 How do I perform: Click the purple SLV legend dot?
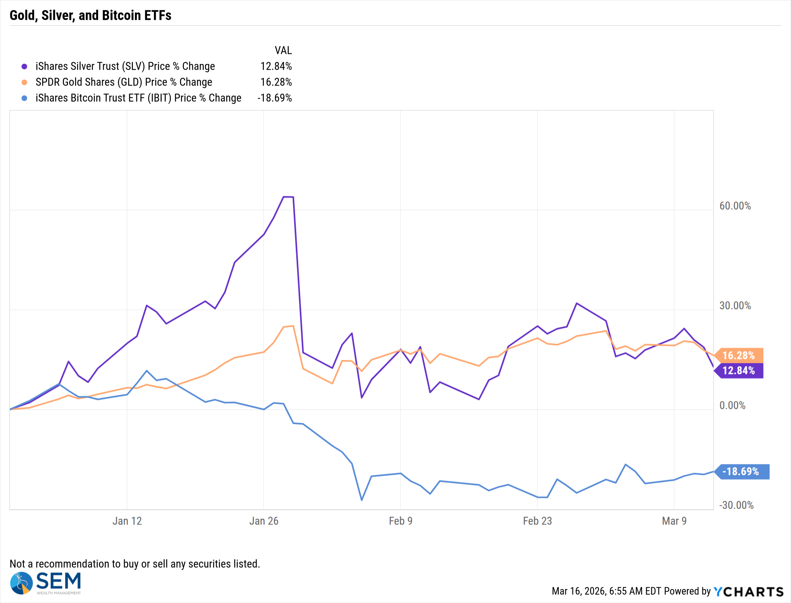(x=25, y=67)
